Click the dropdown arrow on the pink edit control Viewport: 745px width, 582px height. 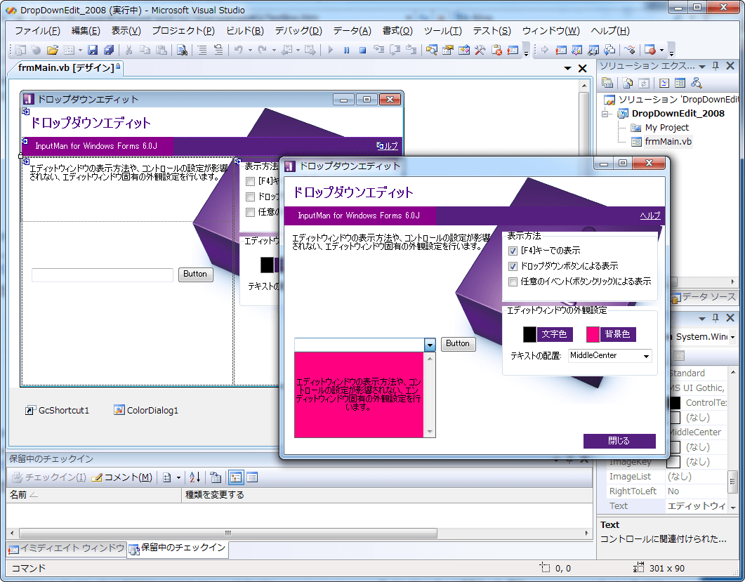coord(430,344)
